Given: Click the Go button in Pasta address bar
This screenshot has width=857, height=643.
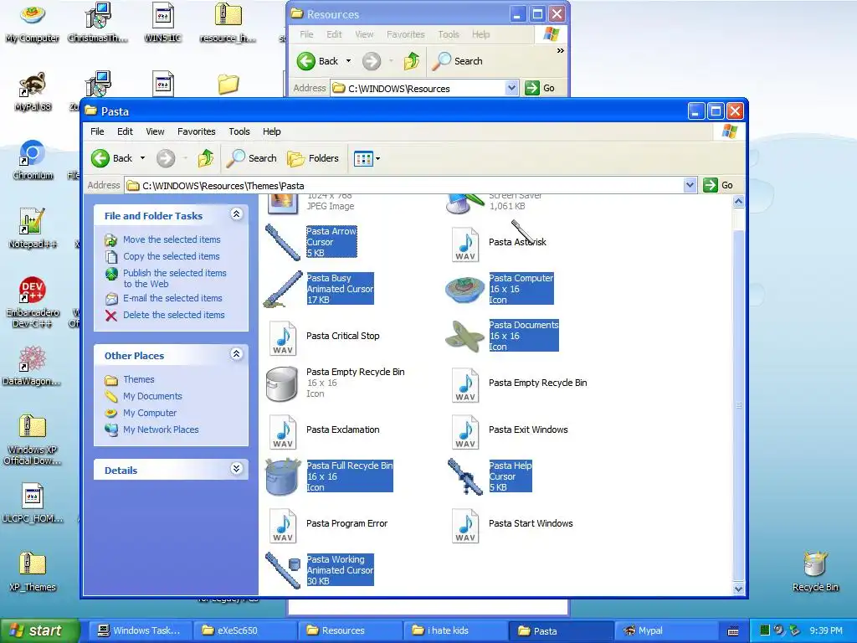Looking at the screenshot, I should click(718, 185).
